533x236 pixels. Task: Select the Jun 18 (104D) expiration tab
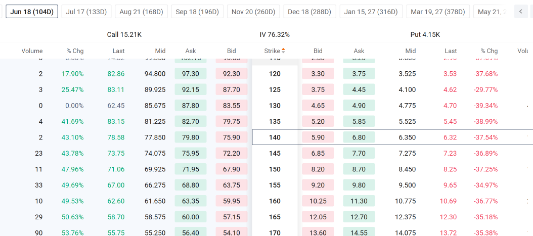click(32, 12)
